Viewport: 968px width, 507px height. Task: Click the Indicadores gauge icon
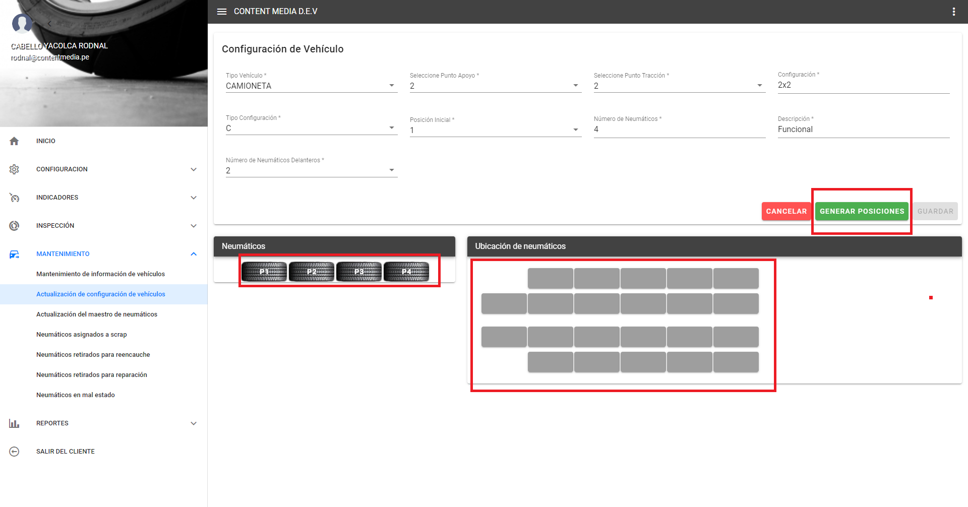point(14,198)
